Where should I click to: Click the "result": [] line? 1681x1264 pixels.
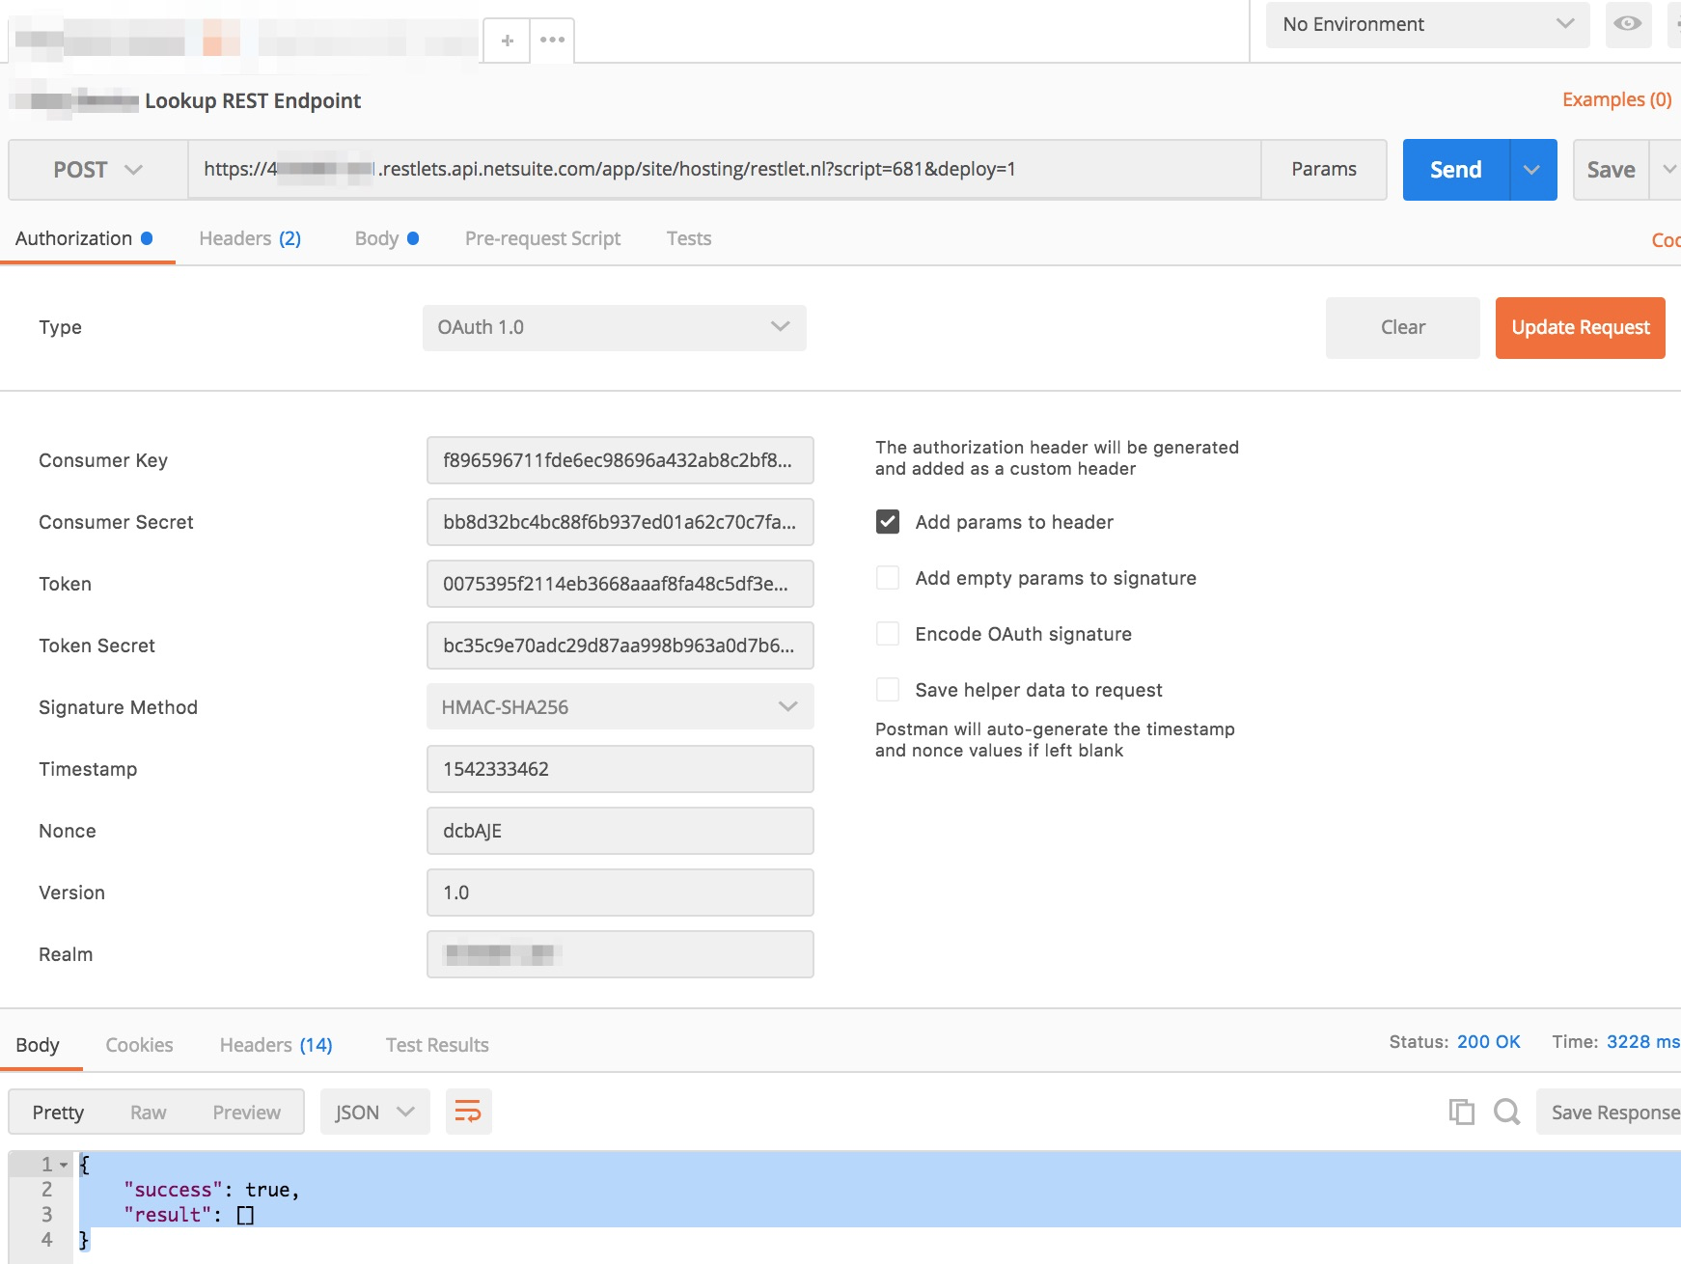point(189,1215)
